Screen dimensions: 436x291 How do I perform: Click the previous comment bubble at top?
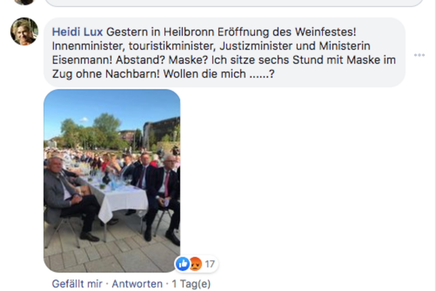(x=233, y=3)
